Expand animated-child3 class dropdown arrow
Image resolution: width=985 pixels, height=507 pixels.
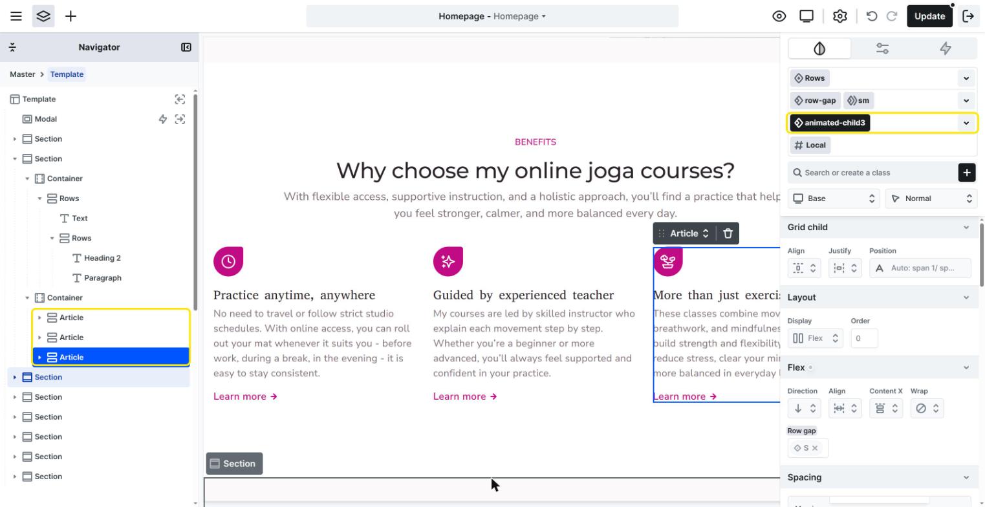(x=967, y=123)
